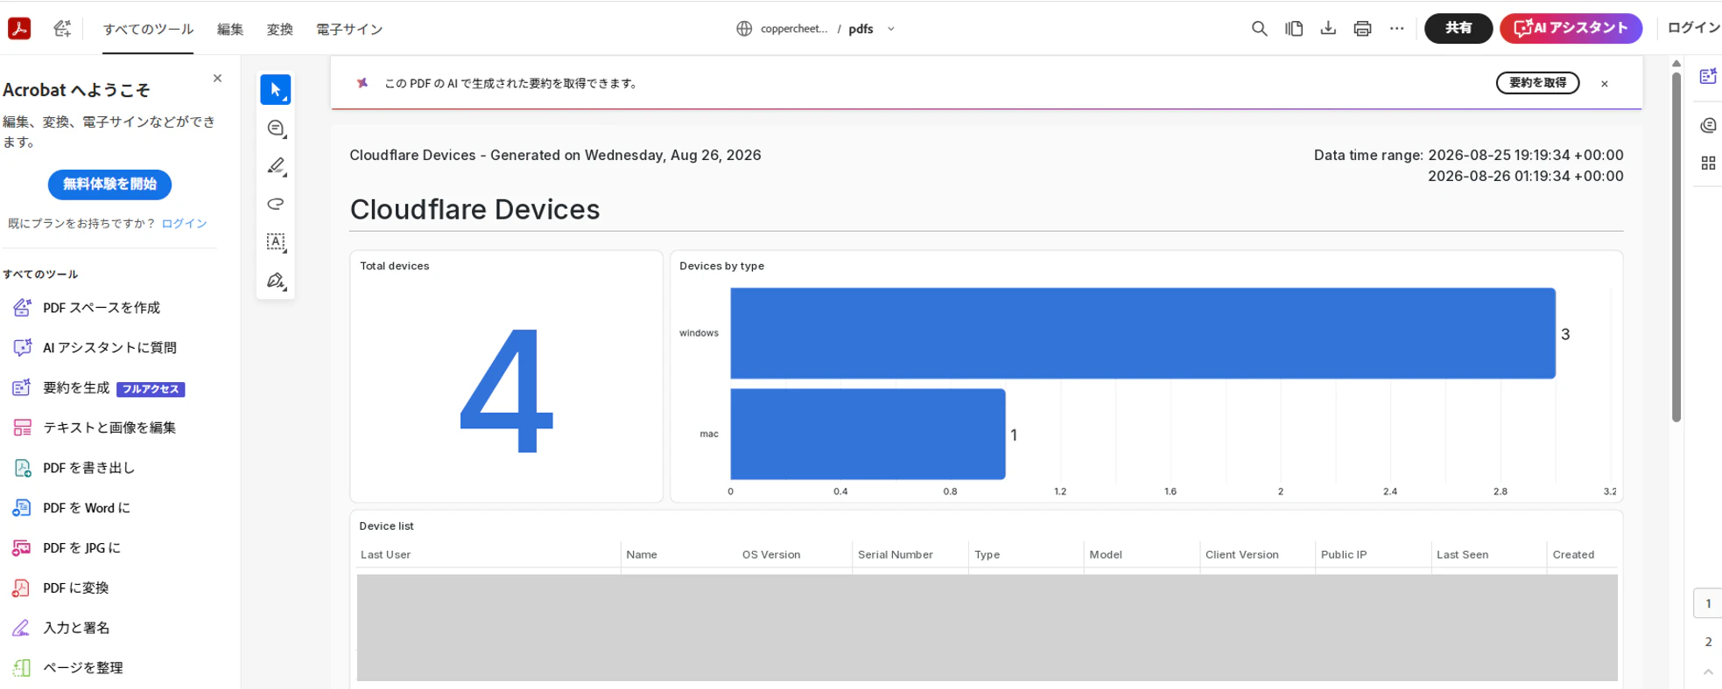
Task: Go to page 2 in page navigator
Action: click(1708, 642)
